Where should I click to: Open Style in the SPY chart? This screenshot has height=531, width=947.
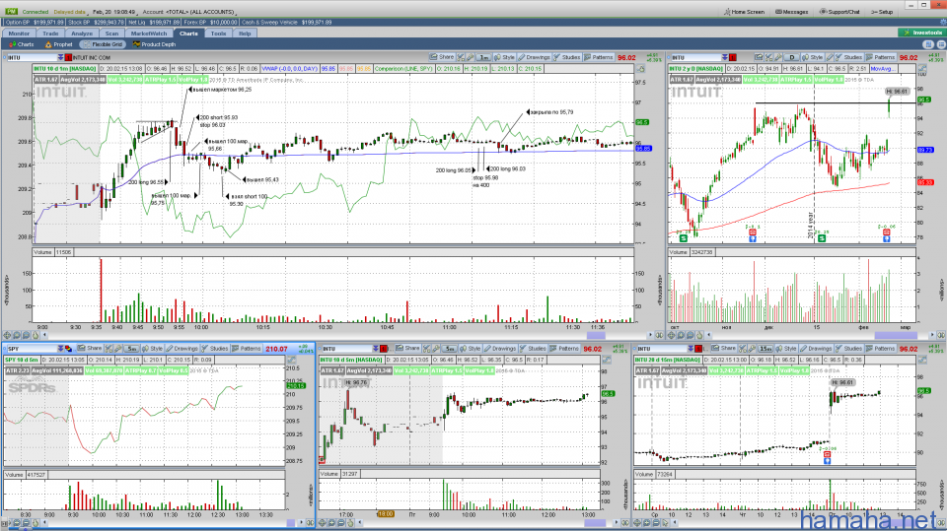pos(153,348)
